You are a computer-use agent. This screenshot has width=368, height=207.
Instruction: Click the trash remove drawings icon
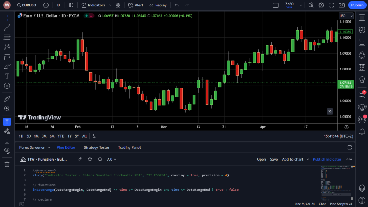pos(7,164)
